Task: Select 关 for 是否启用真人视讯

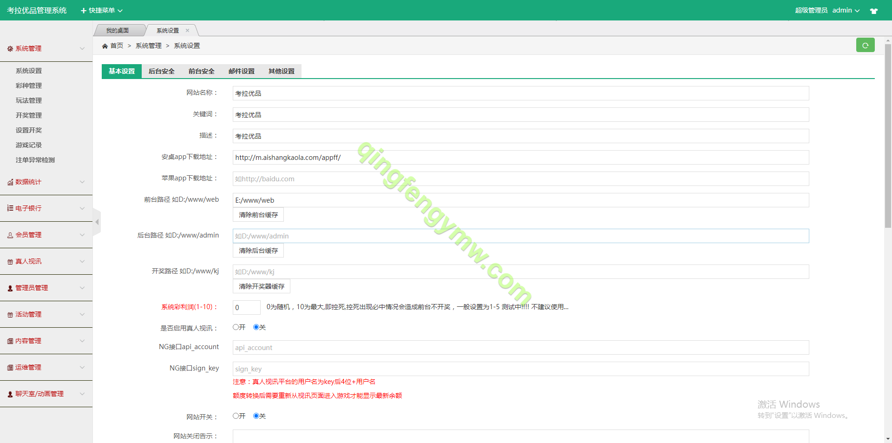Action: click(256, 327)
